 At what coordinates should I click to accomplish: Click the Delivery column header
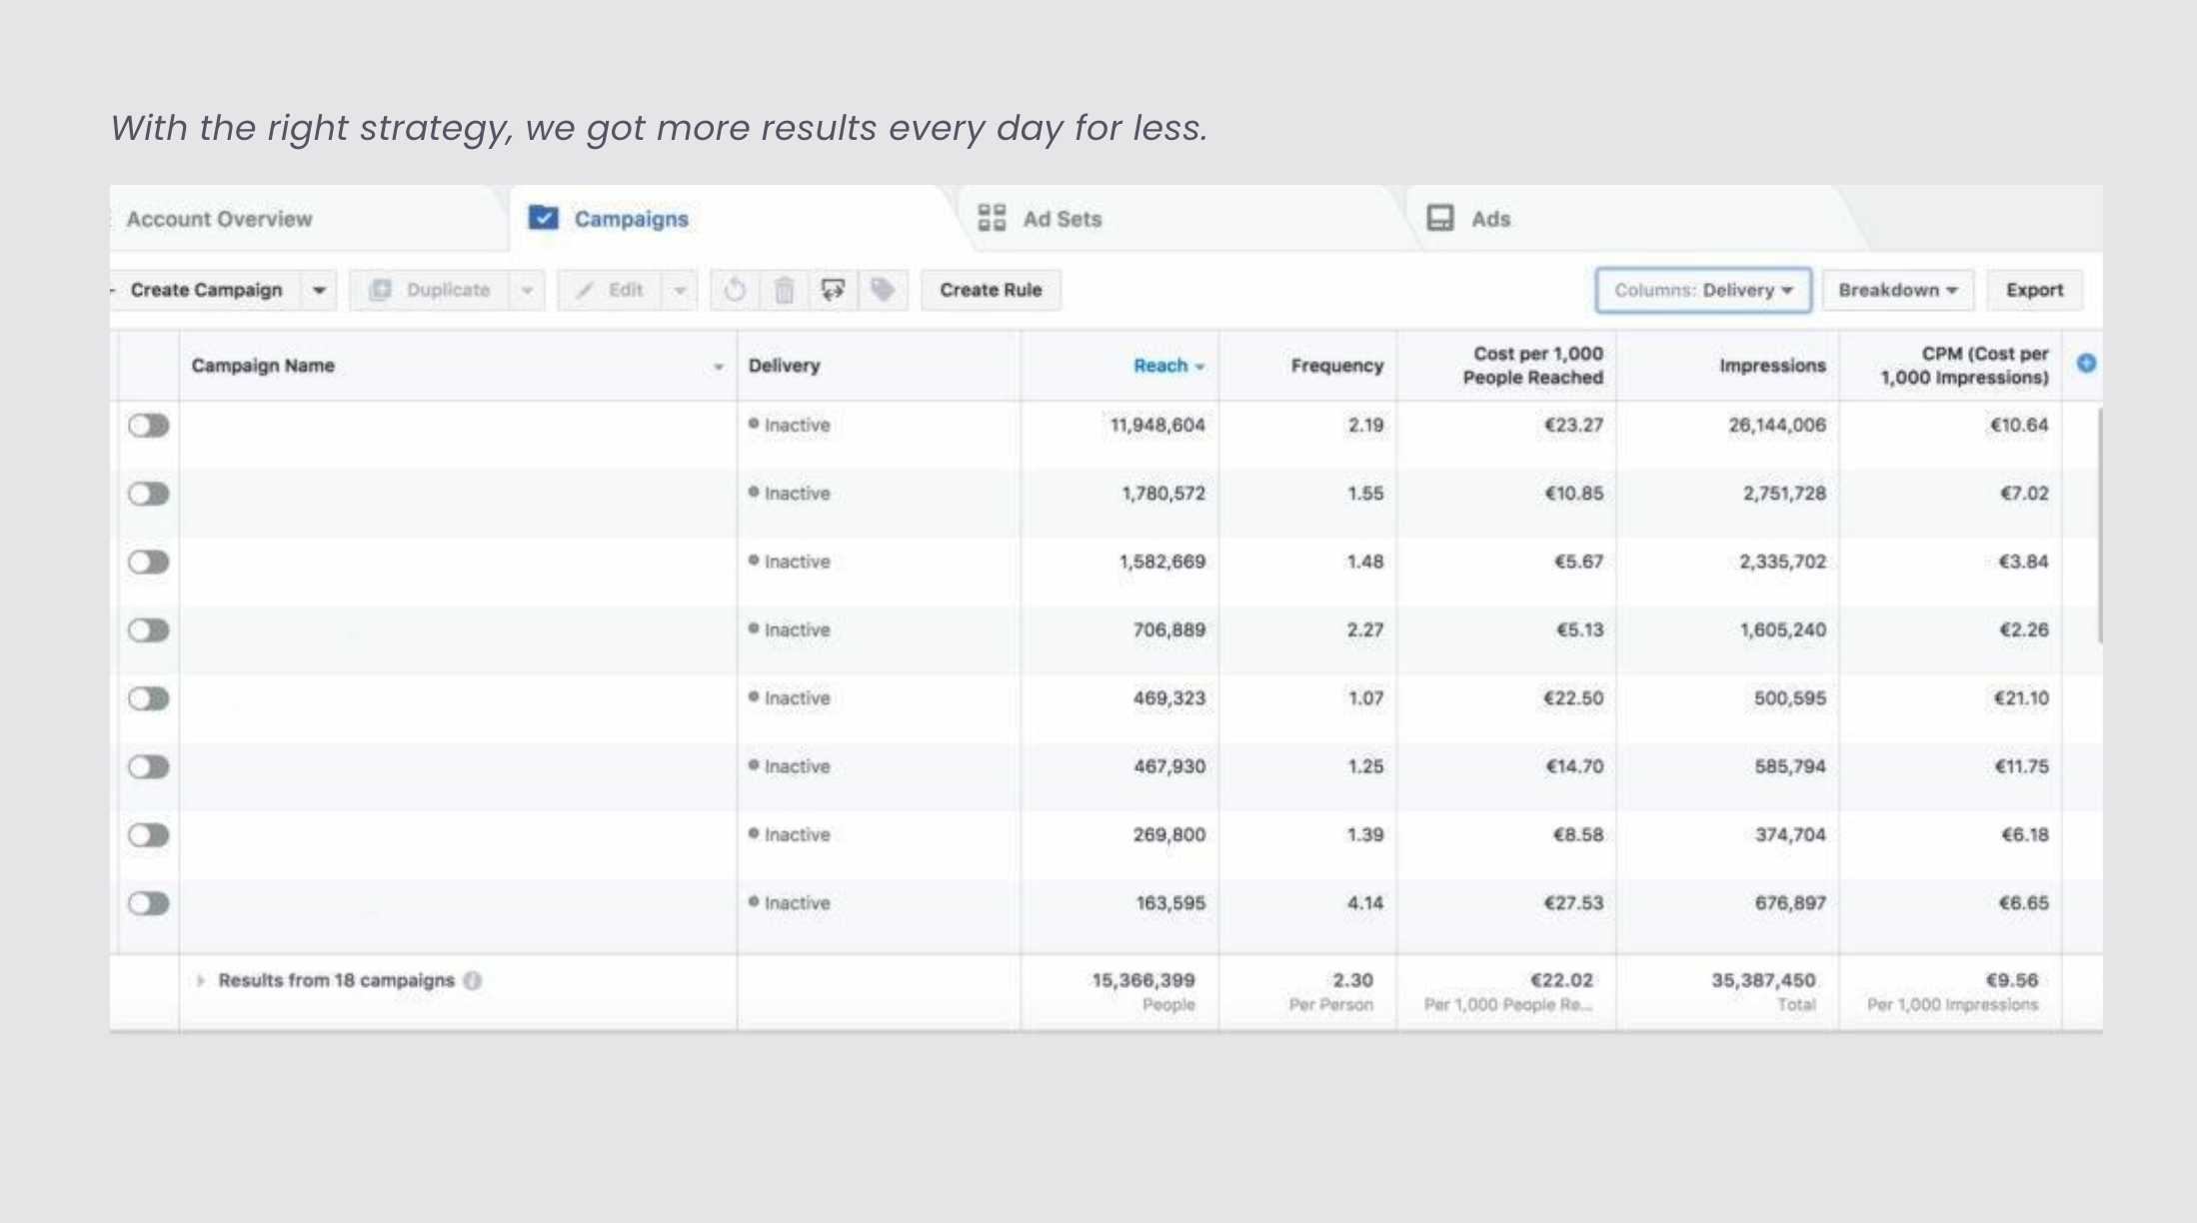[784, 366]
